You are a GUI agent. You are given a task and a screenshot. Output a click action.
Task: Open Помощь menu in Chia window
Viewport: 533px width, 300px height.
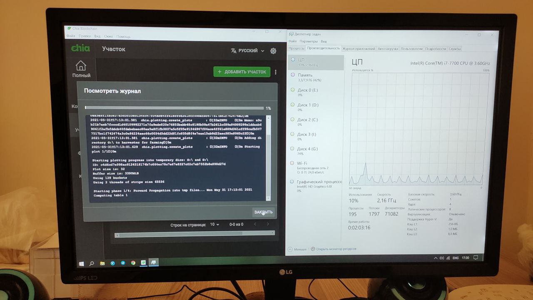pyautogui.click(x=123, y=37)
